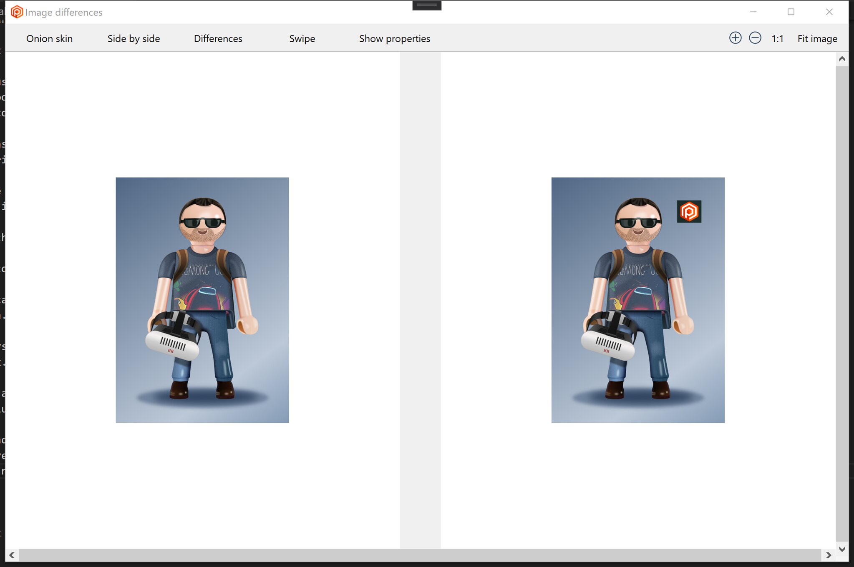854x567 pixels.
Task: Click the gray divider between images
Action: click(420, 300)
